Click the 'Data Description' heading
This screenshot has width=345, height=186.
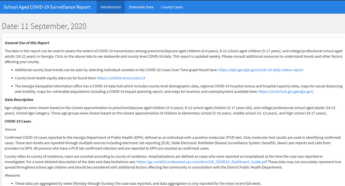click(x=19, y=100)
